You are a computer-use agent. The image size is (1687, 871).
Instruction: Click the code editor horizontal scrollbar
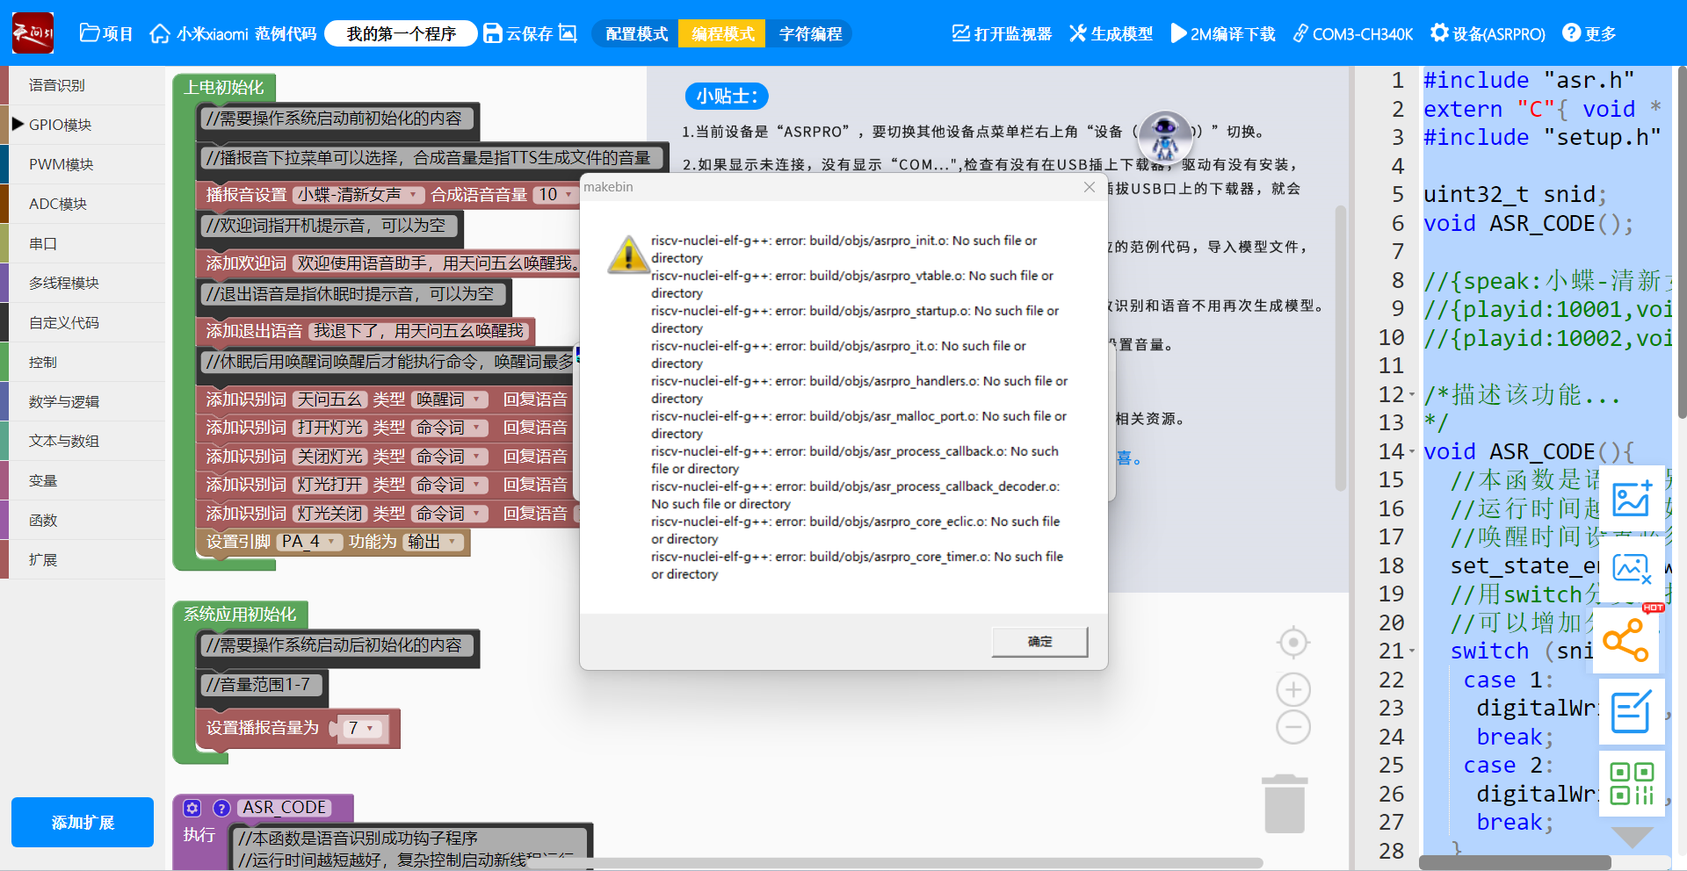pyautogui.click(x=1516, y=862)
